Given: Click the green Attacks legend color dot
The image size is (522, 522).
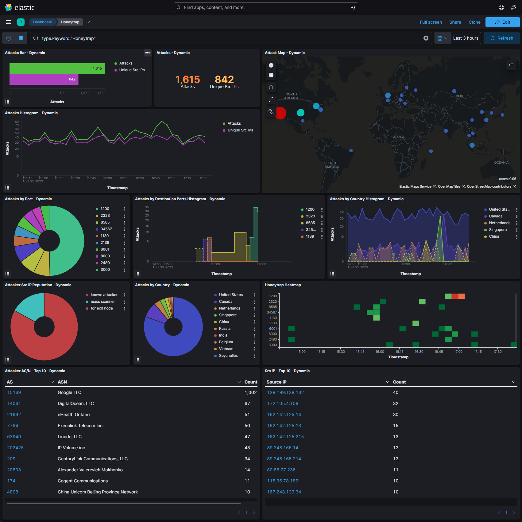Looking at the screenshot, I should [116, 64].
